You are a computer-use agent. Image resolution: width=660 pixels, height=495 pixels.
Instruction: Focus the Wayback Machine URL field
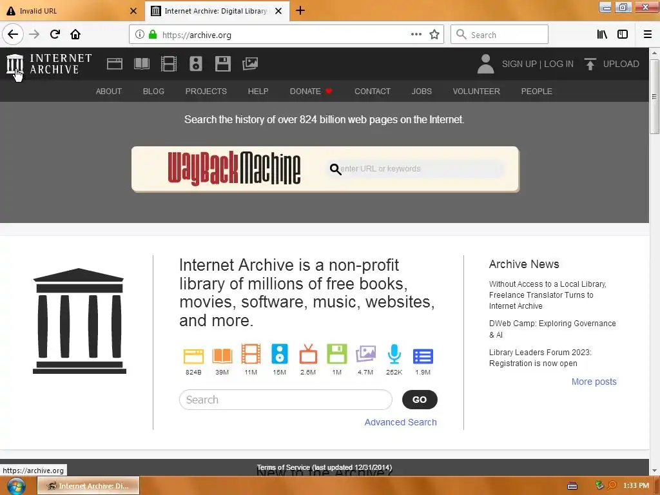coord(414,169)
